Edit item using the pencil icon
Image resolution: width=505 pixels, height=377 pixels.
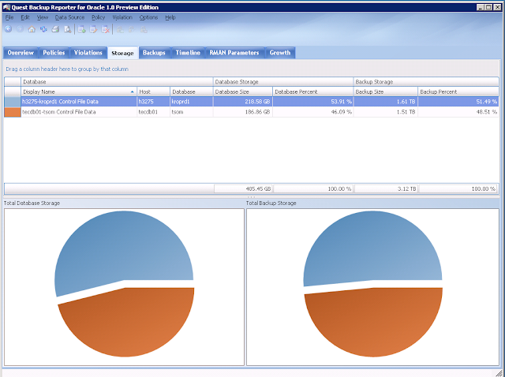[x=93, y=29]
